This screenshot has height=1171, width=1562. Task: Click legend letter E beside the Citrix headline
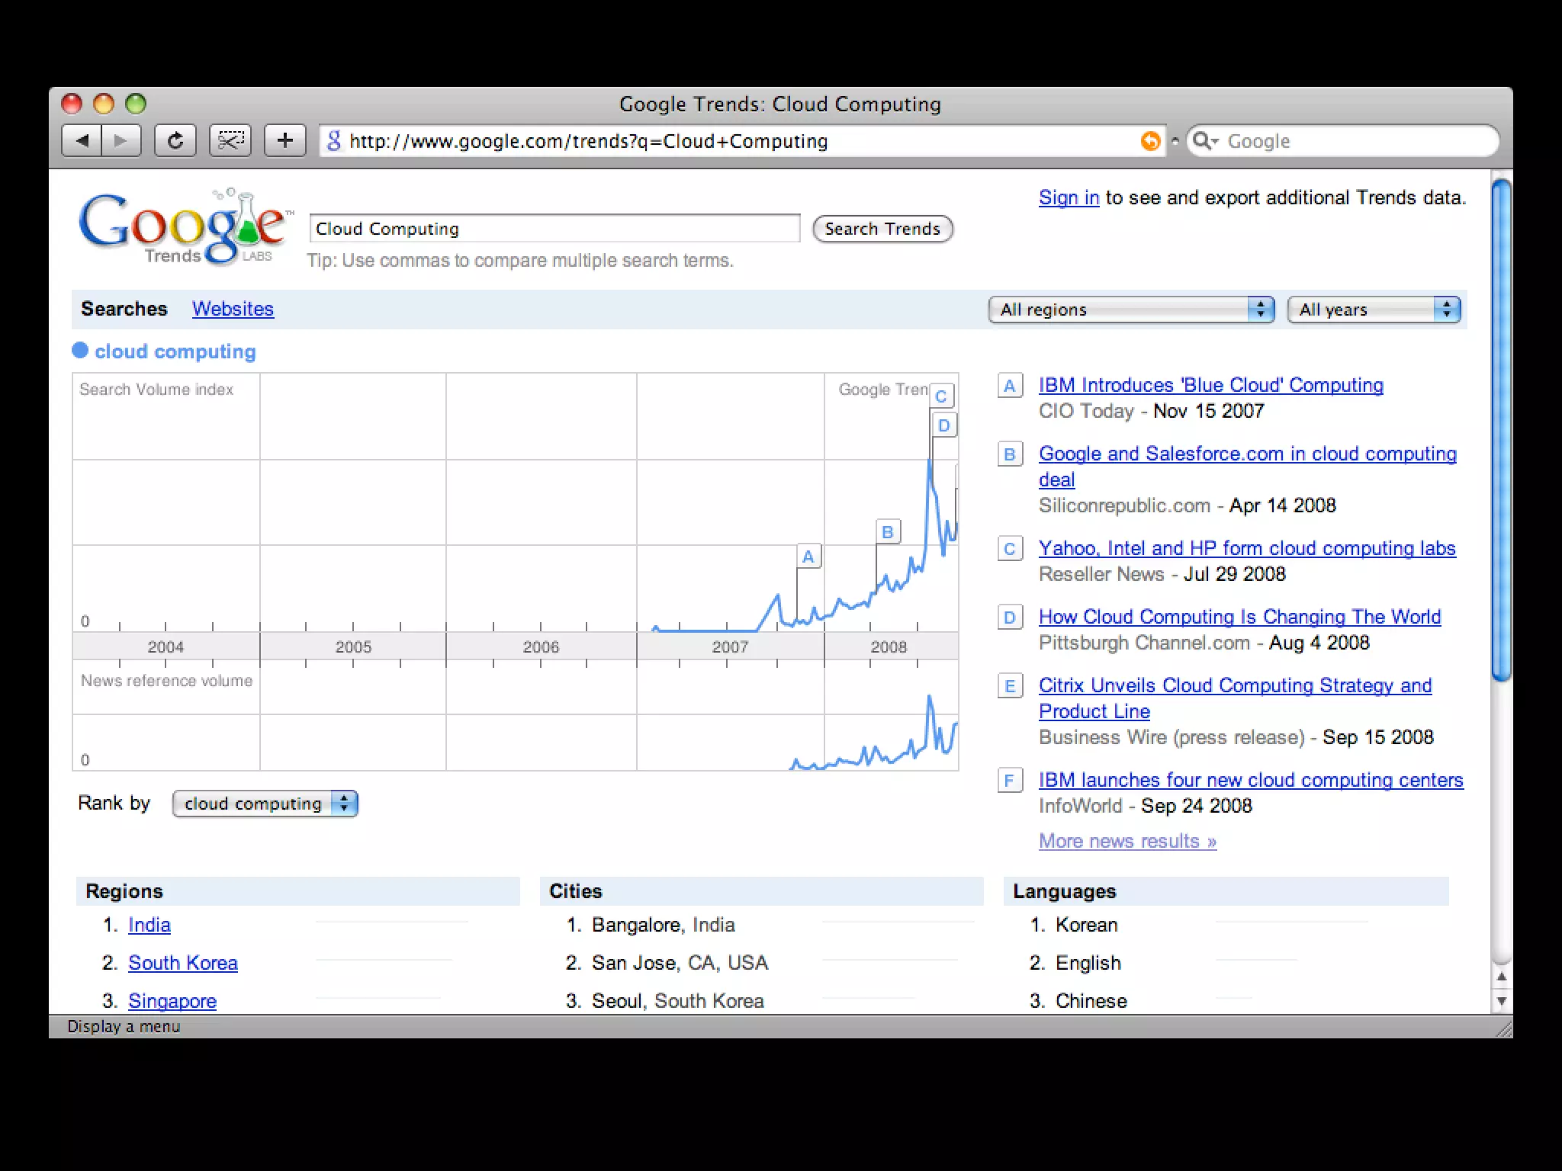coord(1010,686)
